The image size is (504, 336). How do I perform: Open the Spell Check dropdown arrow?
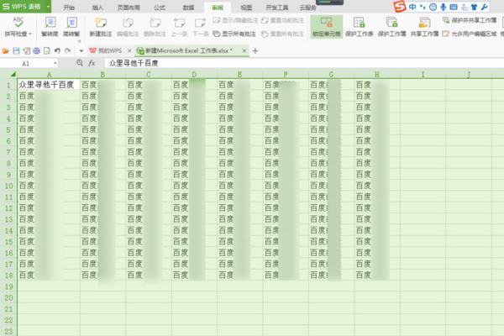(30, 34)
